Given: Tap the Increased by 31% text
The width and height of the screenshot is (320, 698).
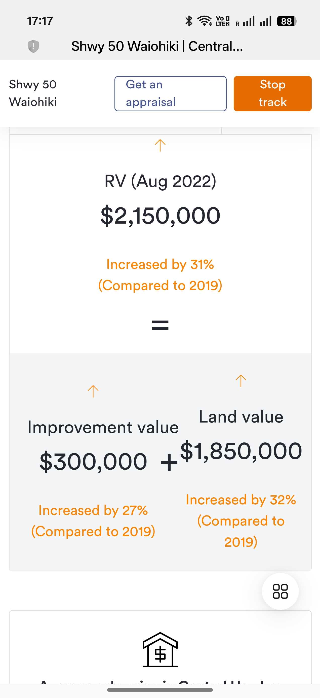Looking at the screenshot, I should 160,264.
